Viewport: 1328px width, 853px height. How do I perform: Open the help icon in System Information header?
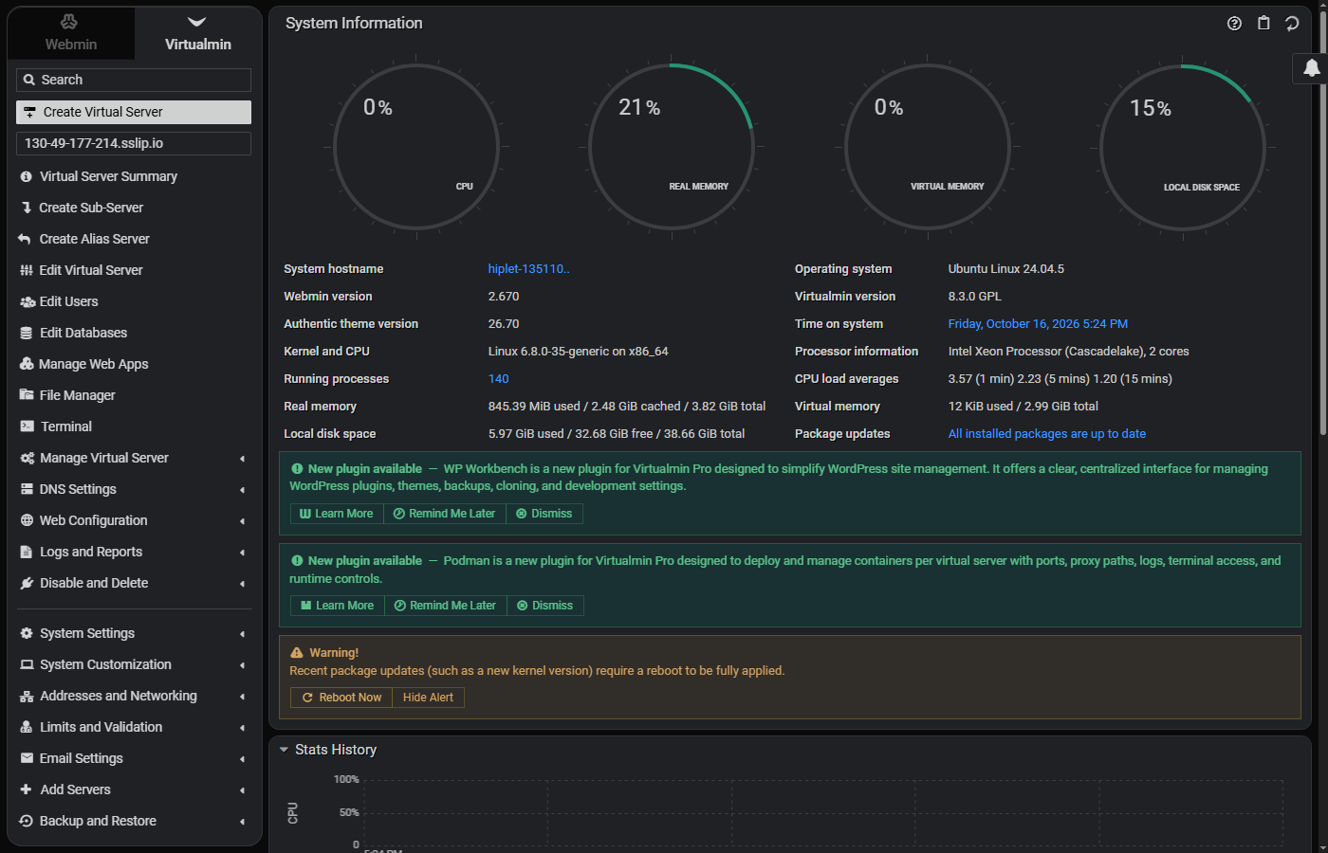click(1234, 24)
